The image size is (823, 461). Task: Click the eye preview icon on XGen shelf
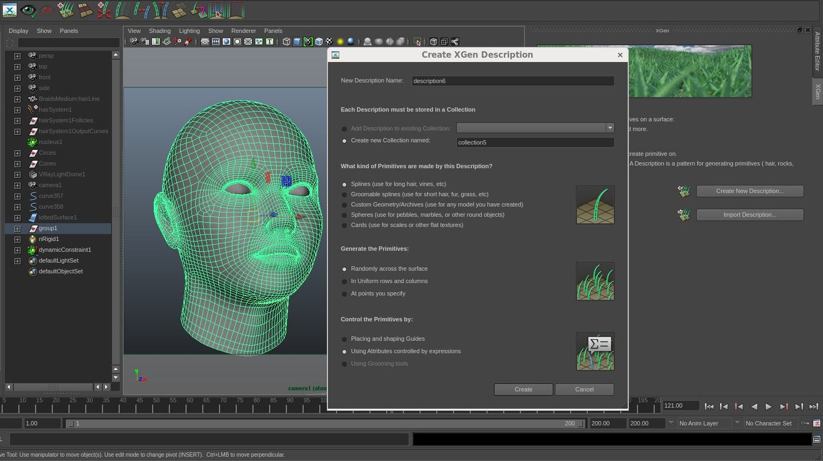28,10
